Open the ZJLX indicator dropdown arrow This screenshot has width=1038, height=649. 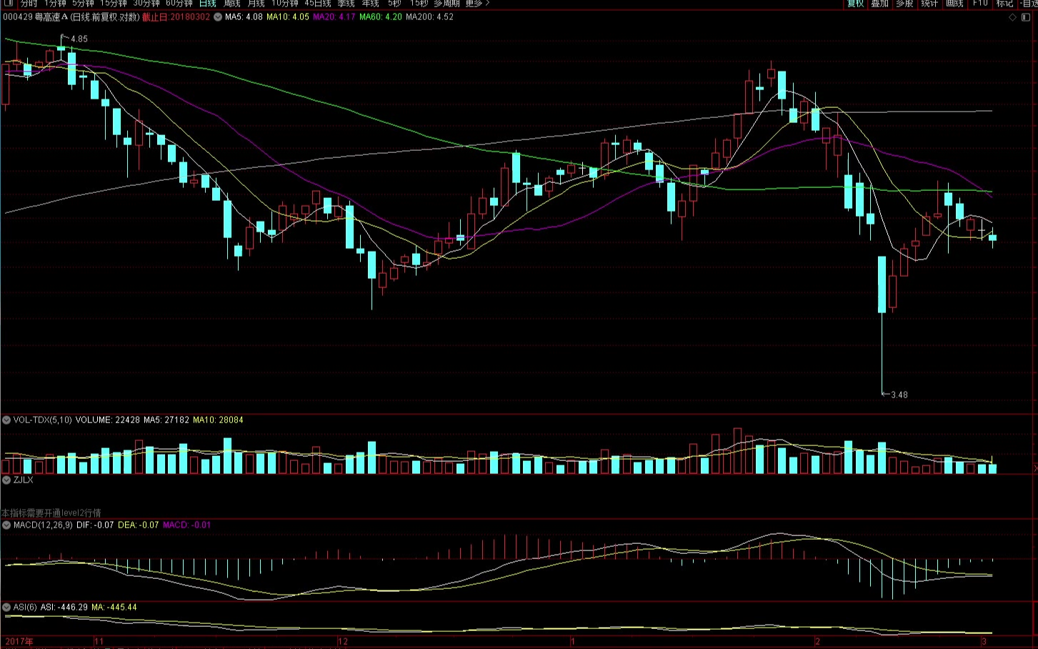click(x=6, y=480)
